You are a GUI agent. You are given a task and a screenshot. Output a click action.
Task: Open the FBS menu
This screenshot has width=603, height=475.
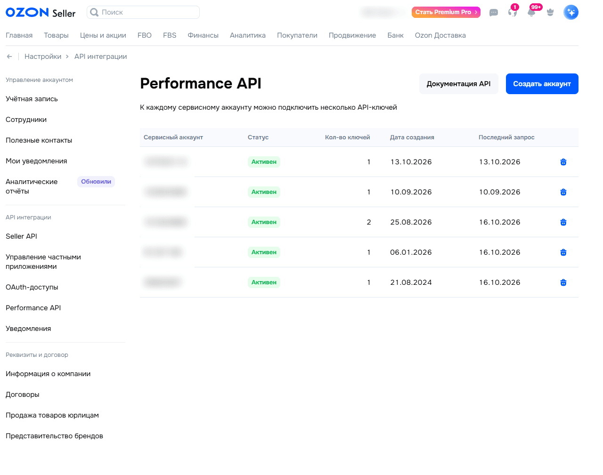point(170,35)
